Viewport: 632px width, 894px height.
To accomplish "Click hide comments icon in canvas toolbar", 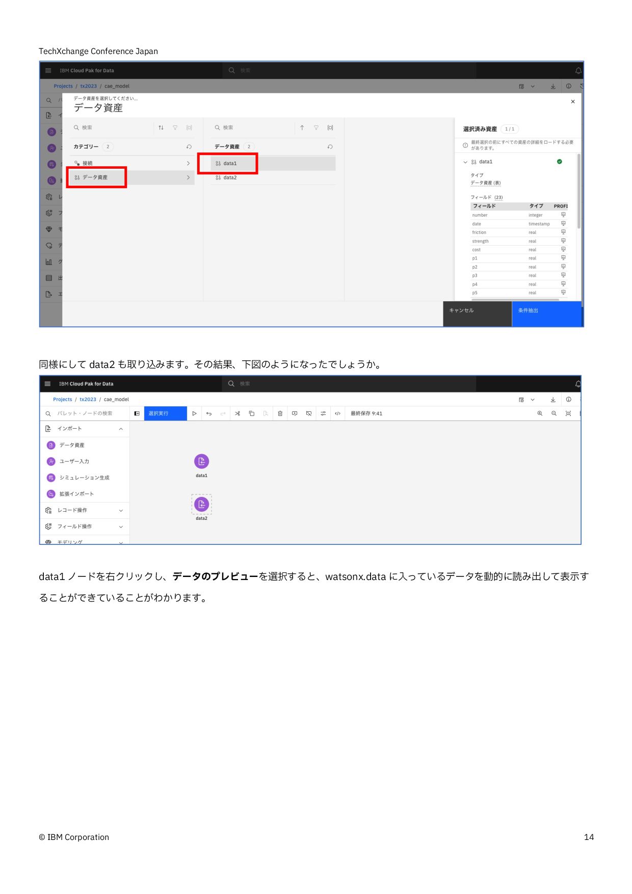I will [x=308, y=413].
